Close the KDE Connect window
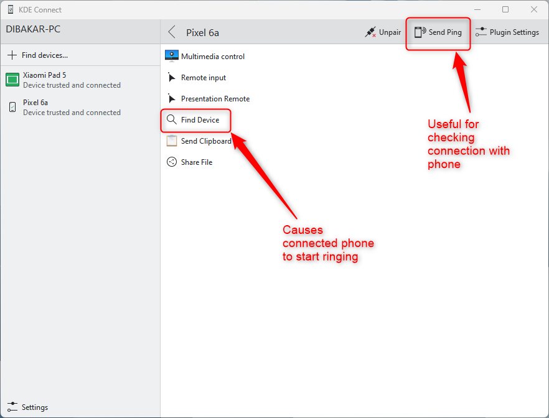 click(x=533, y=9)
